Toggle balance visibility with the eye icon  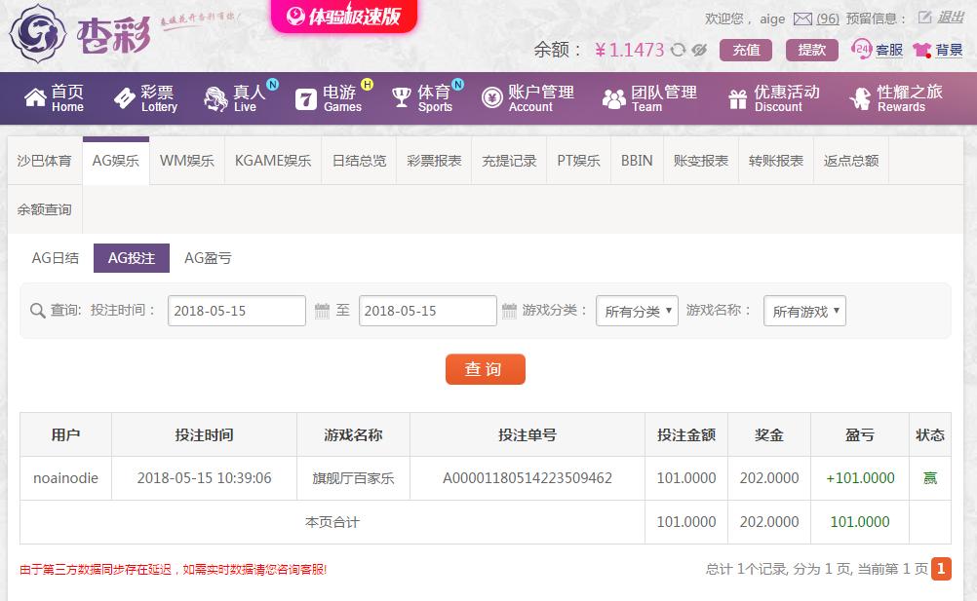(x=698, y=51)
